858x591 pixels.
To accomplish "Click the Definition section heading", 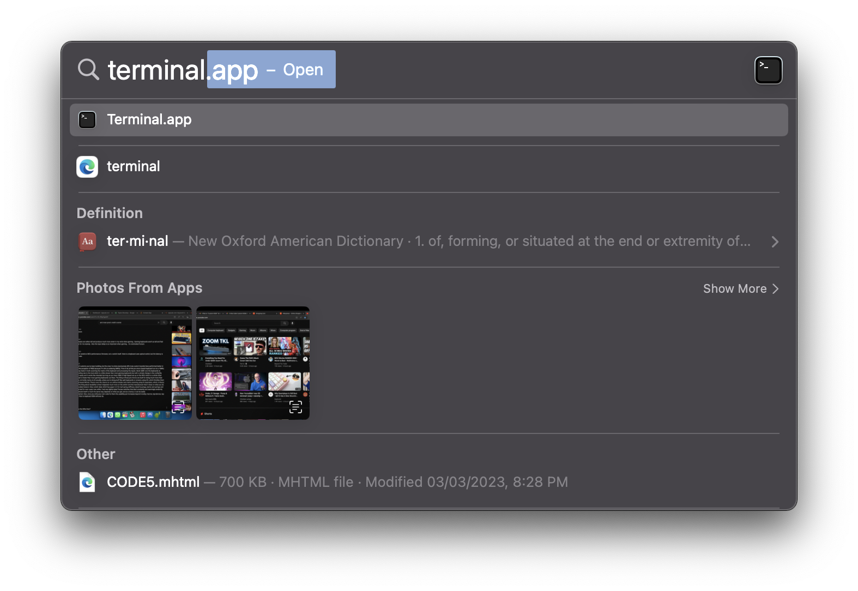I will tap(110, 213).
